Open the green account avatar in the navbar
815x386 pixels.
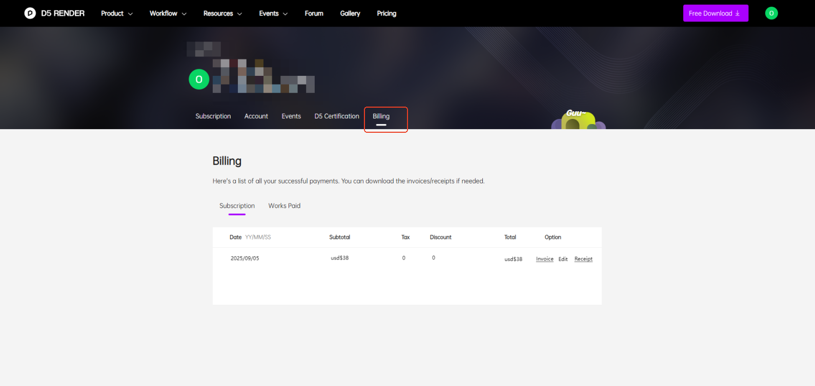click(771, 13)
